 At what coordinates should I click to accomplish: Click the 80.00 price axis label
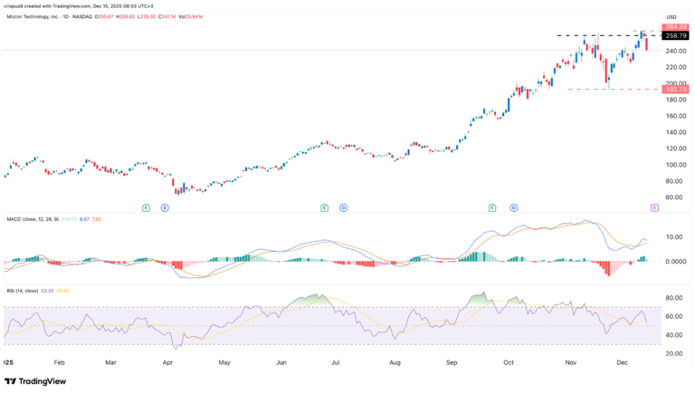675,181
